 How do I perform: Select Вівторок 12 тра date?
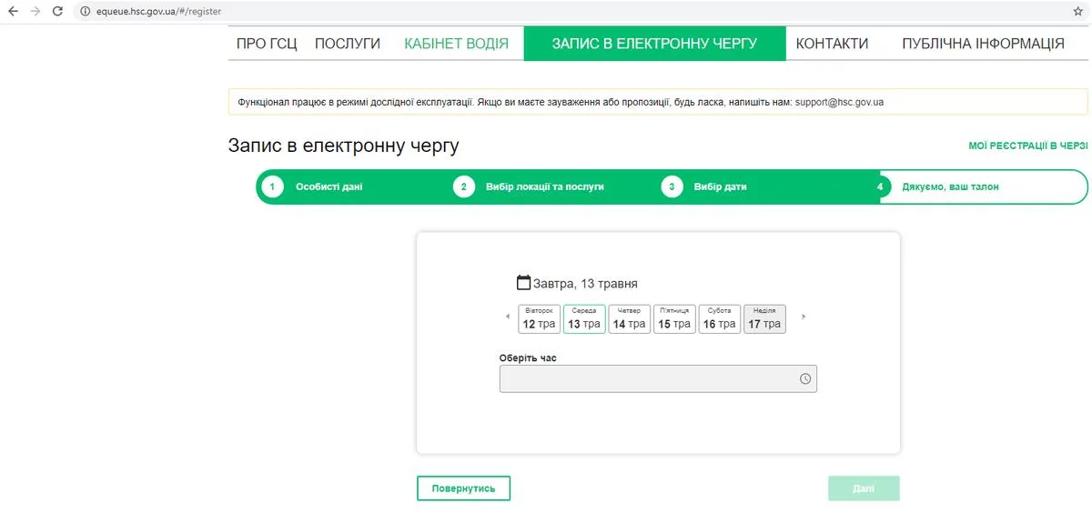coord(539,319)
